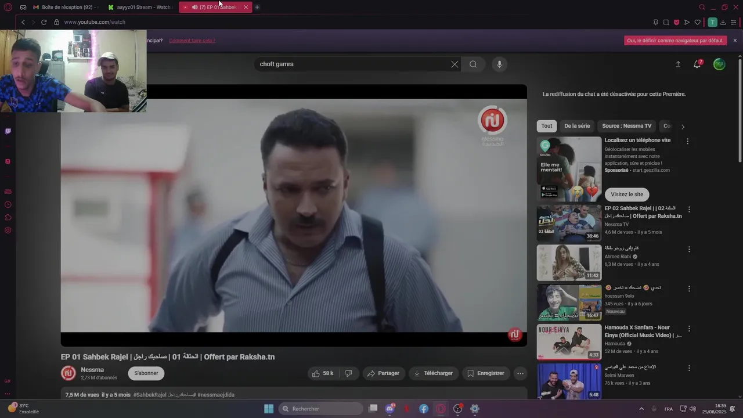Viewport: 743px width, 418px height.
Task: Switch to the aayyz01 Stream Kick tab
Action: tap(140, 7)
